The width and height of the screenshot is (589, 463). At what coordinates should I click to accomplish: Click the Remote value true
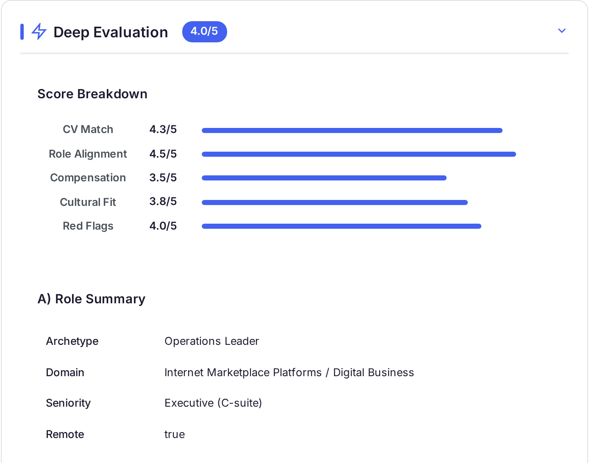(x=175, y=435)
